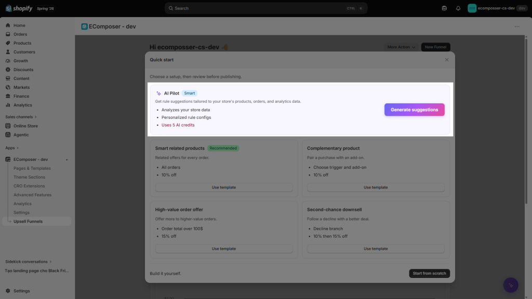Click the Markets globe icon

coord(8,87)
